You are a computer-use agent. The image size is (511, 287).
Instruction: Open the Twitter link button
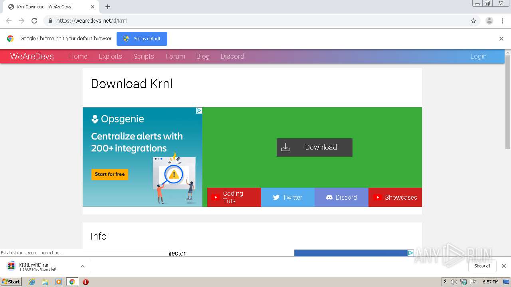(288, 197)
